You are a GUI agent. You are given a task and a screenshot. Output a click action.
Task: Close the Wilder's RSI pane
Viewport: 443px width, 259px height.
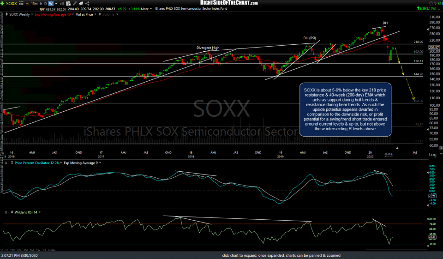pos(6,212)
